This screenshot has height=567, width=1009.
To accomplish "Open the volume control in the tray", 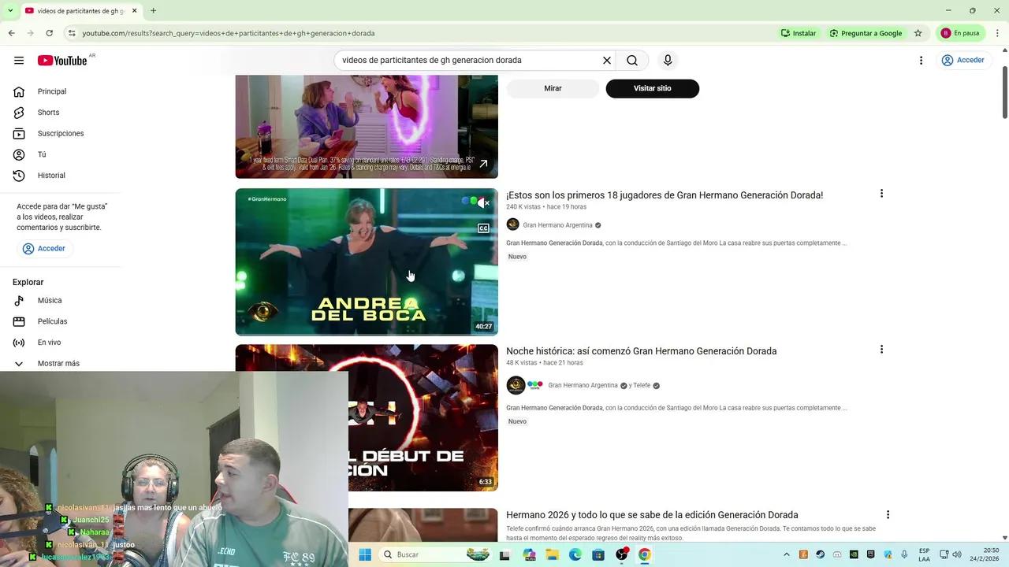I will coord(955,554).
